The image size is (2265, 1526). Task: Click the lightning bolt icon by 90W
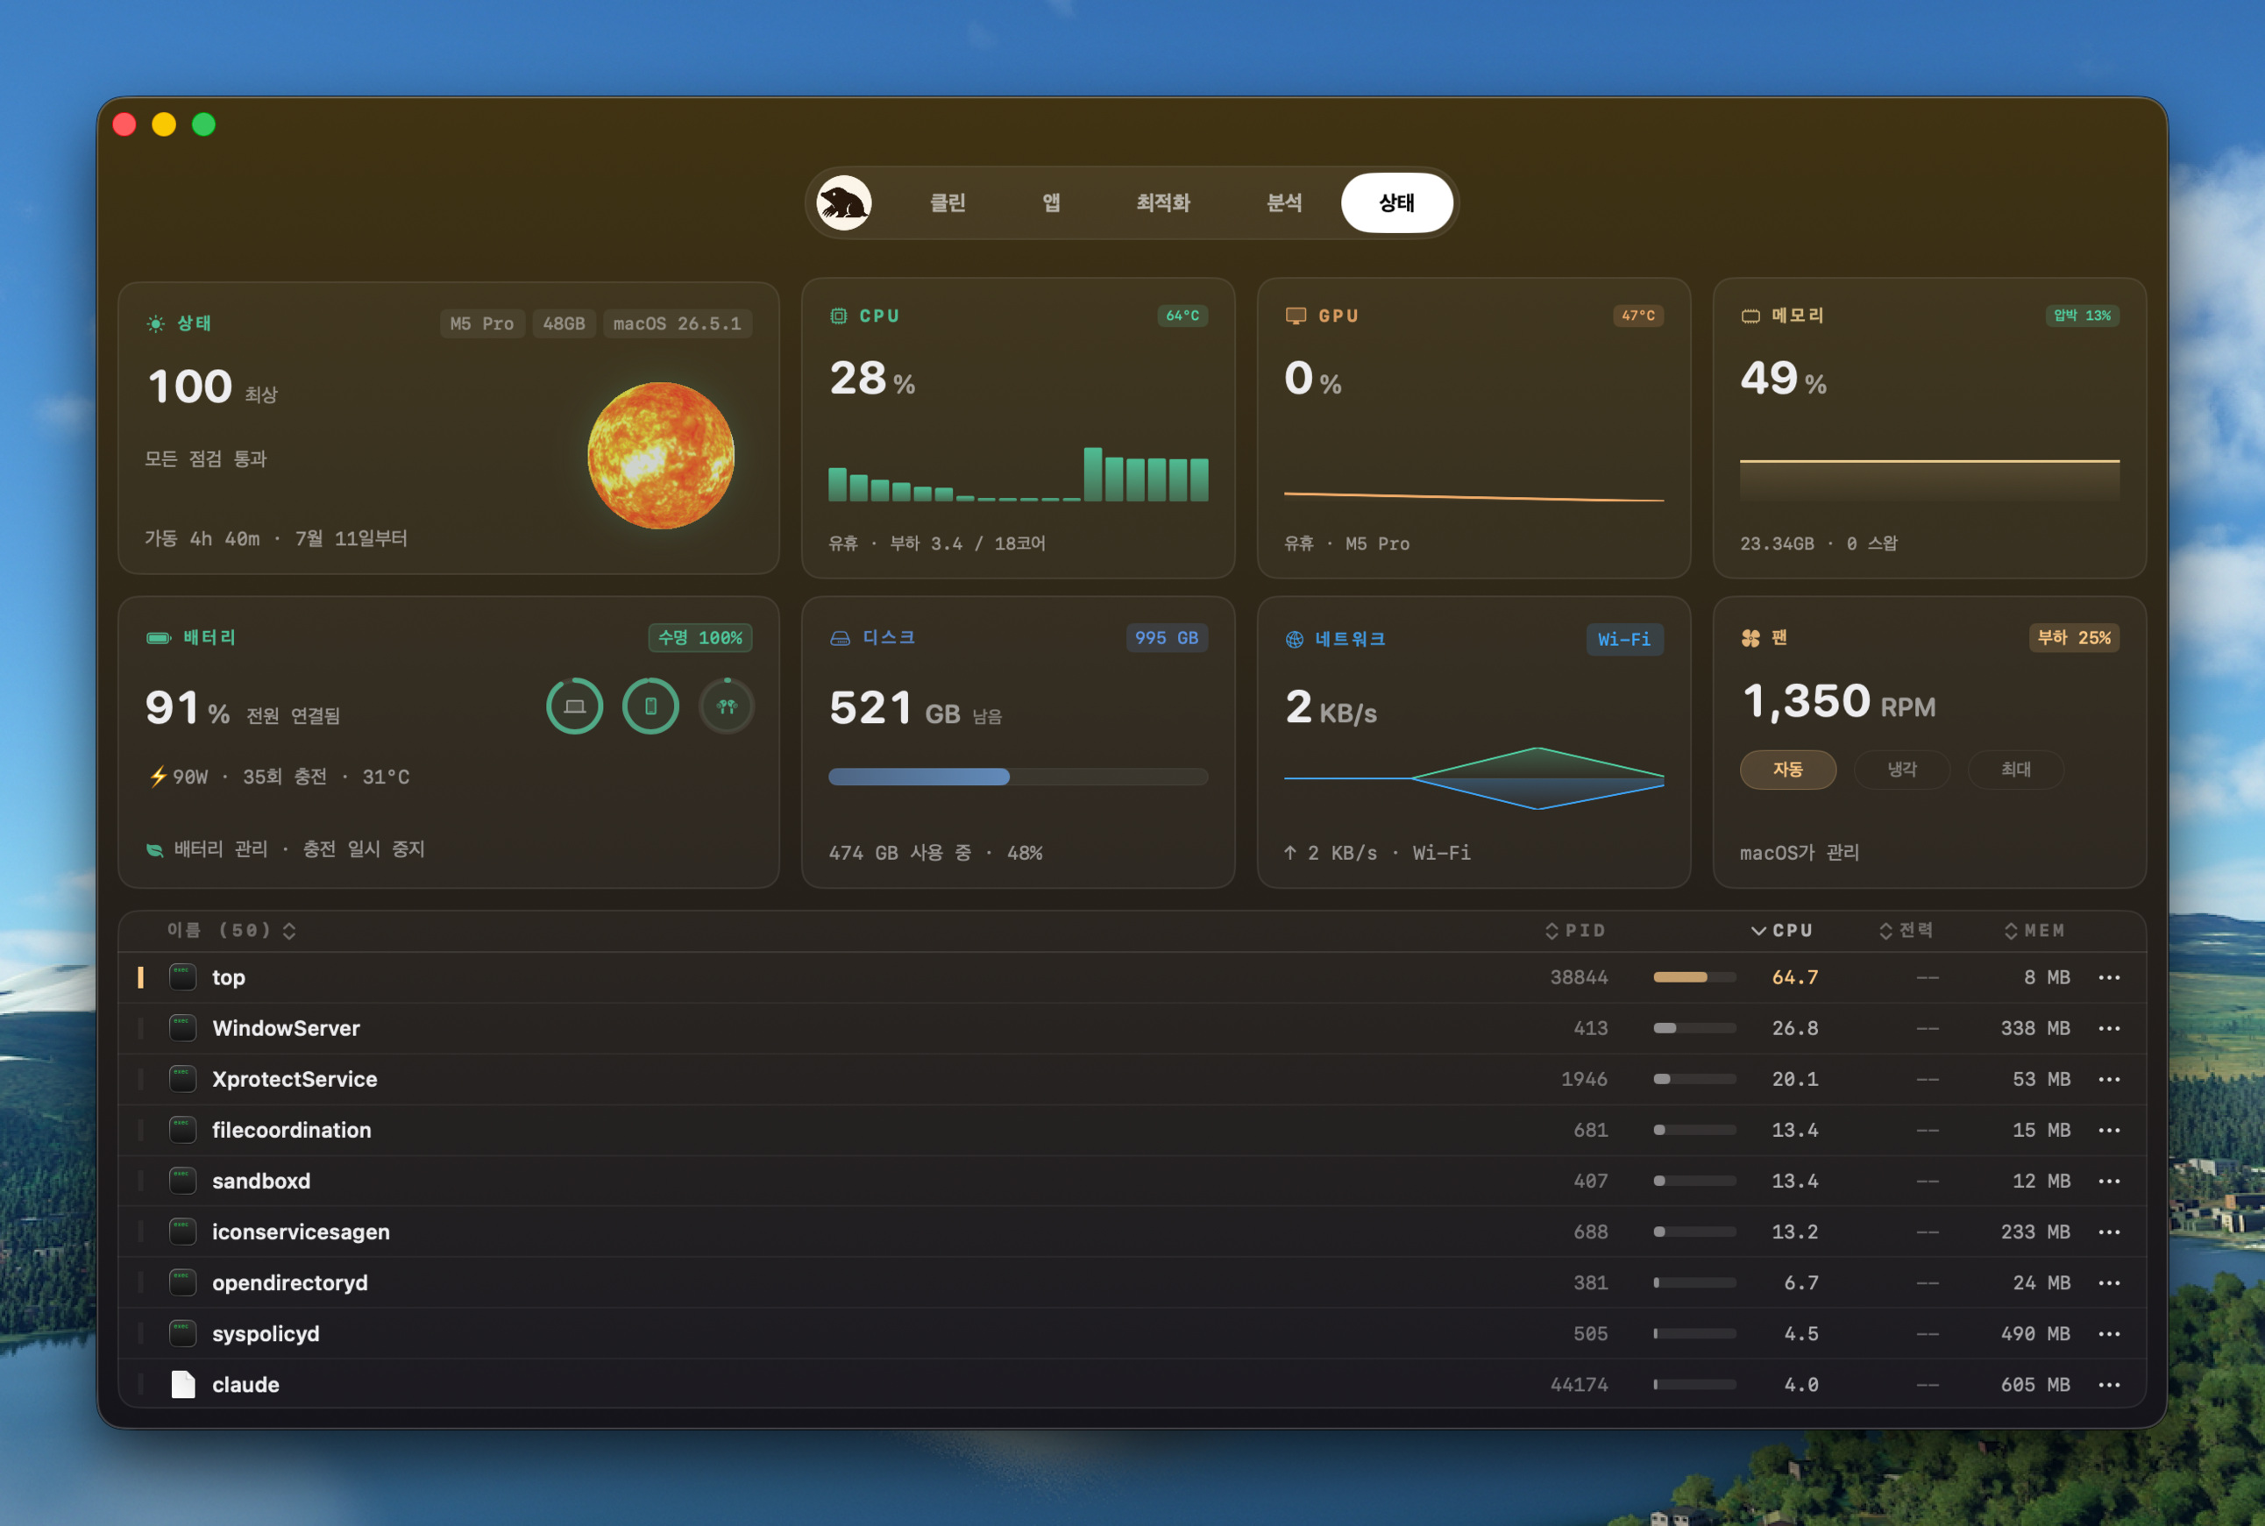point(158,776)
